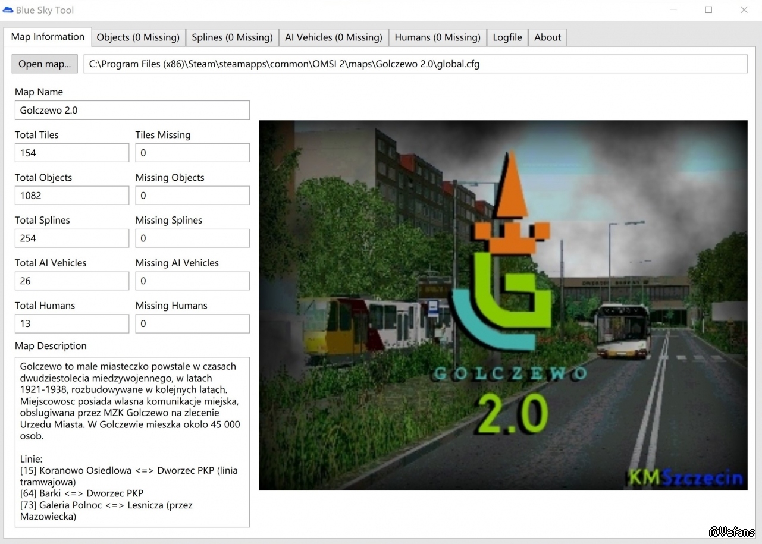Click the Golczewo 2.0 map preview image
The width and height of the screenshot is (762, 544).
(503, 305)
